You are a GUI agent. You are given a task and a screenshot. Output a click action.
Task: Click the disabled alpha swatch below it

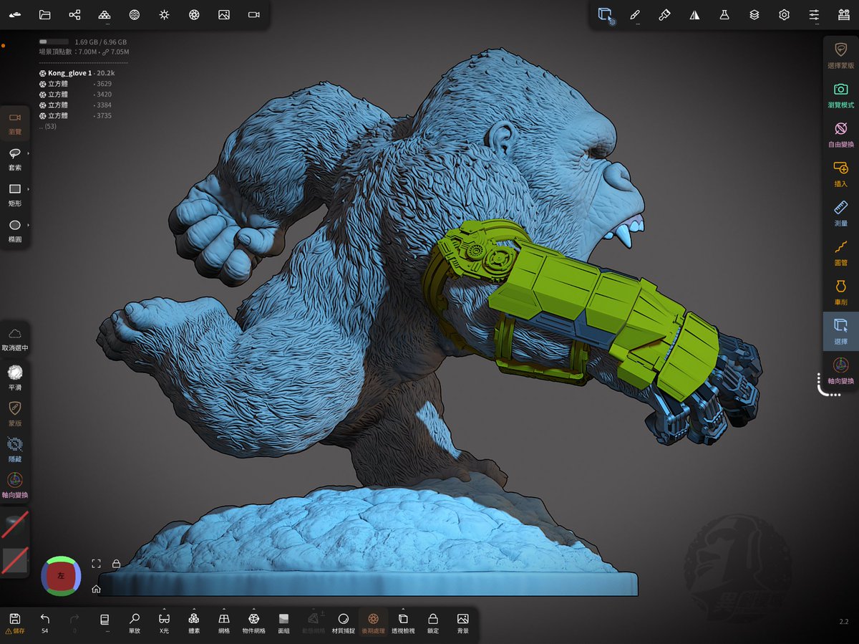point(14,559)
